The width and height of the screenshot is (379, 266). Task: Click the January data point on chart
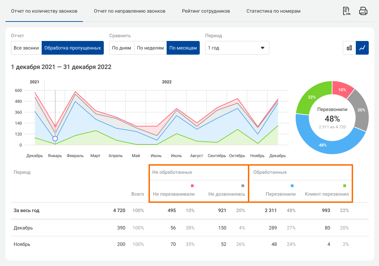coord(55,139)
